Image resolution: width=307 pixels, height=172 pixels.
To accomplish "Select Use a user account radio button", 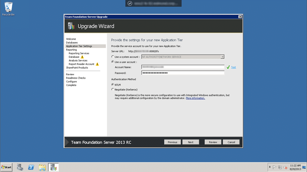I will click(112, 62).
